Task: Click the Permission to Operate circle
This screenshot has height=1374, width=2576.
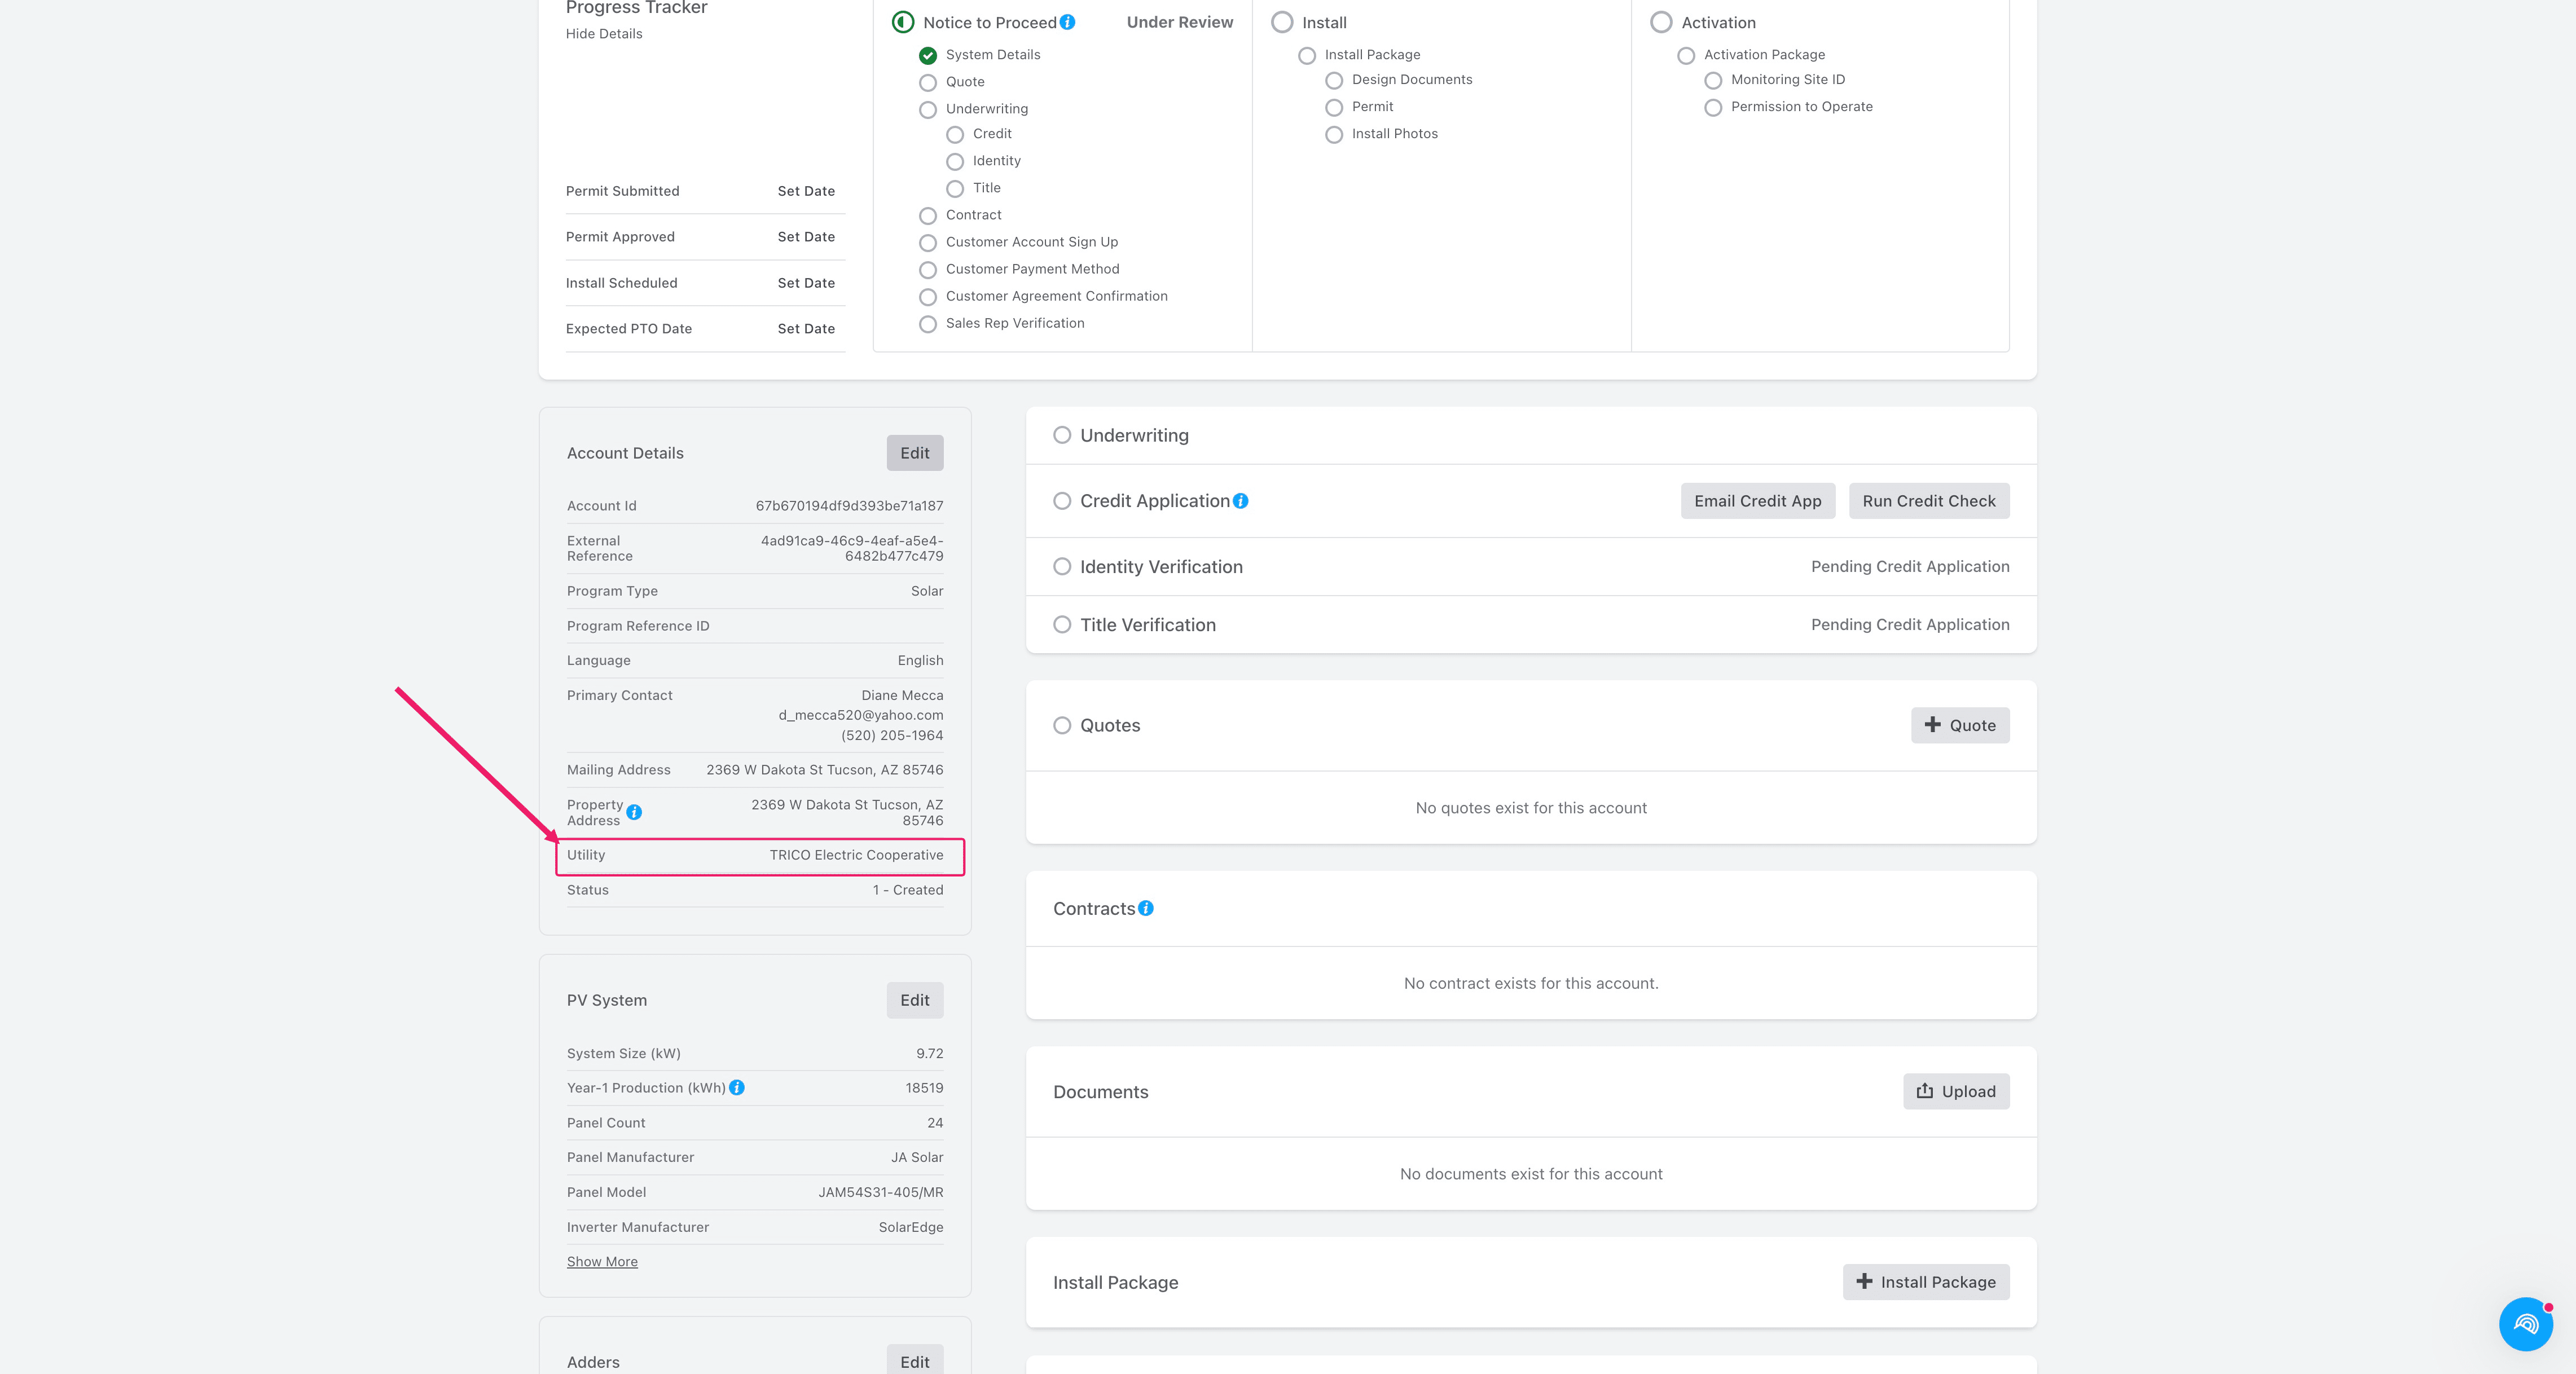Action: pos(1713,107)
